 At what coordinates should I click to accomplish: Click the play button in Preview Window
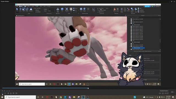click(x=2, y=93)
